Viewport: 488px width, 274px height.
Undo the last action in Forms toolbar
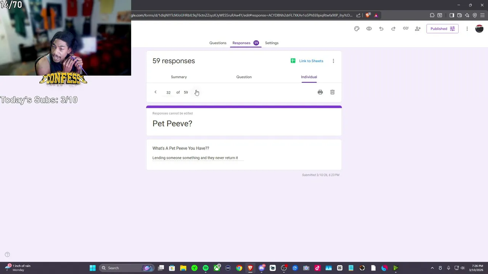tap(381, 29)
